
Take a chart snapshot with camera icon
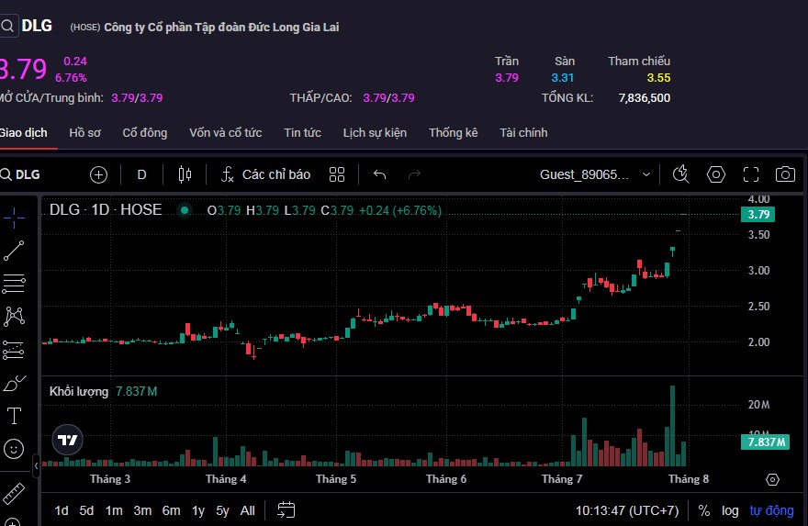coord(784,174)
